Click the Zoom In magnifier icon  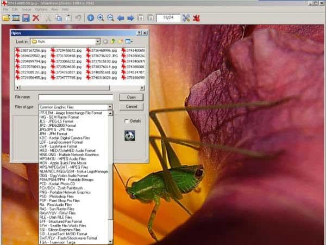[101, 18]
